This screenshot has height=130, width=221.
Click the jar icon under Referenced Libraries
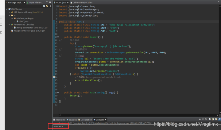click(15, 28)
